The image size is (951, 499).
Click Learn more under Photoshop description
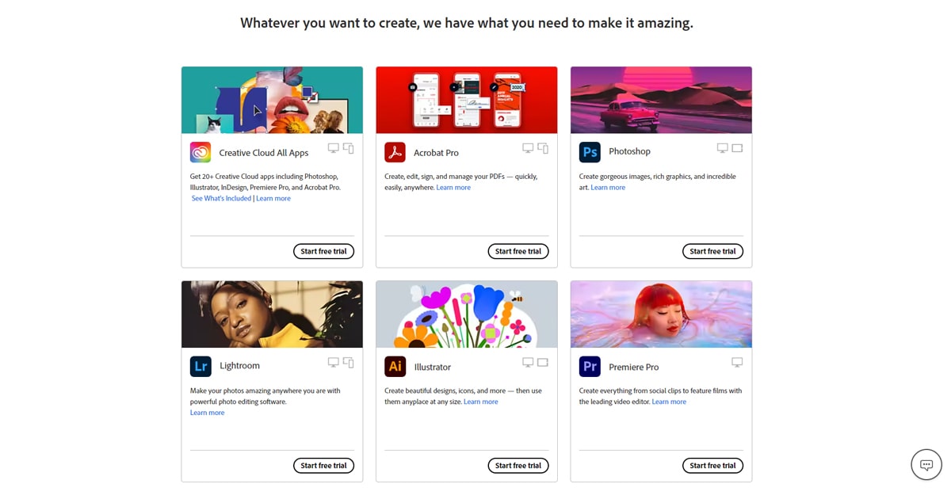[608, 188]
